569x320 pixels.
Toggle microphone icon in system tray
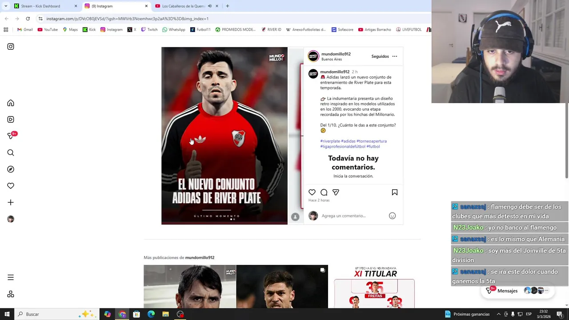513,314
